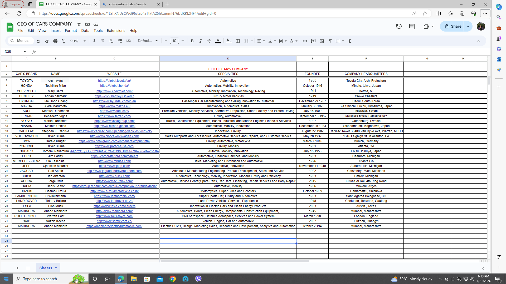
Task: Open the comments panel icon
Action: click(x=412, y=26)
